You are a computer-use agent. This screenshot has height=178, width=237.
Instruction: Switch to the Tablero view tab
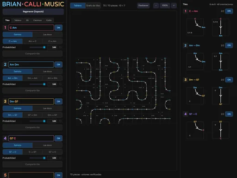tap(78, 6)
